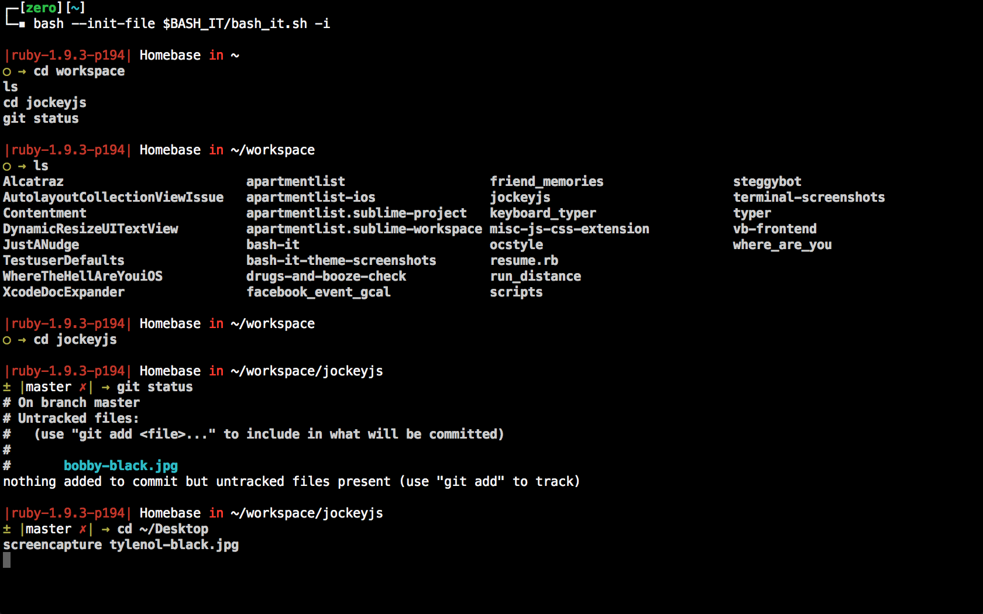Click the ± symbol on the cd ~/Desktop prompt line

7,529
